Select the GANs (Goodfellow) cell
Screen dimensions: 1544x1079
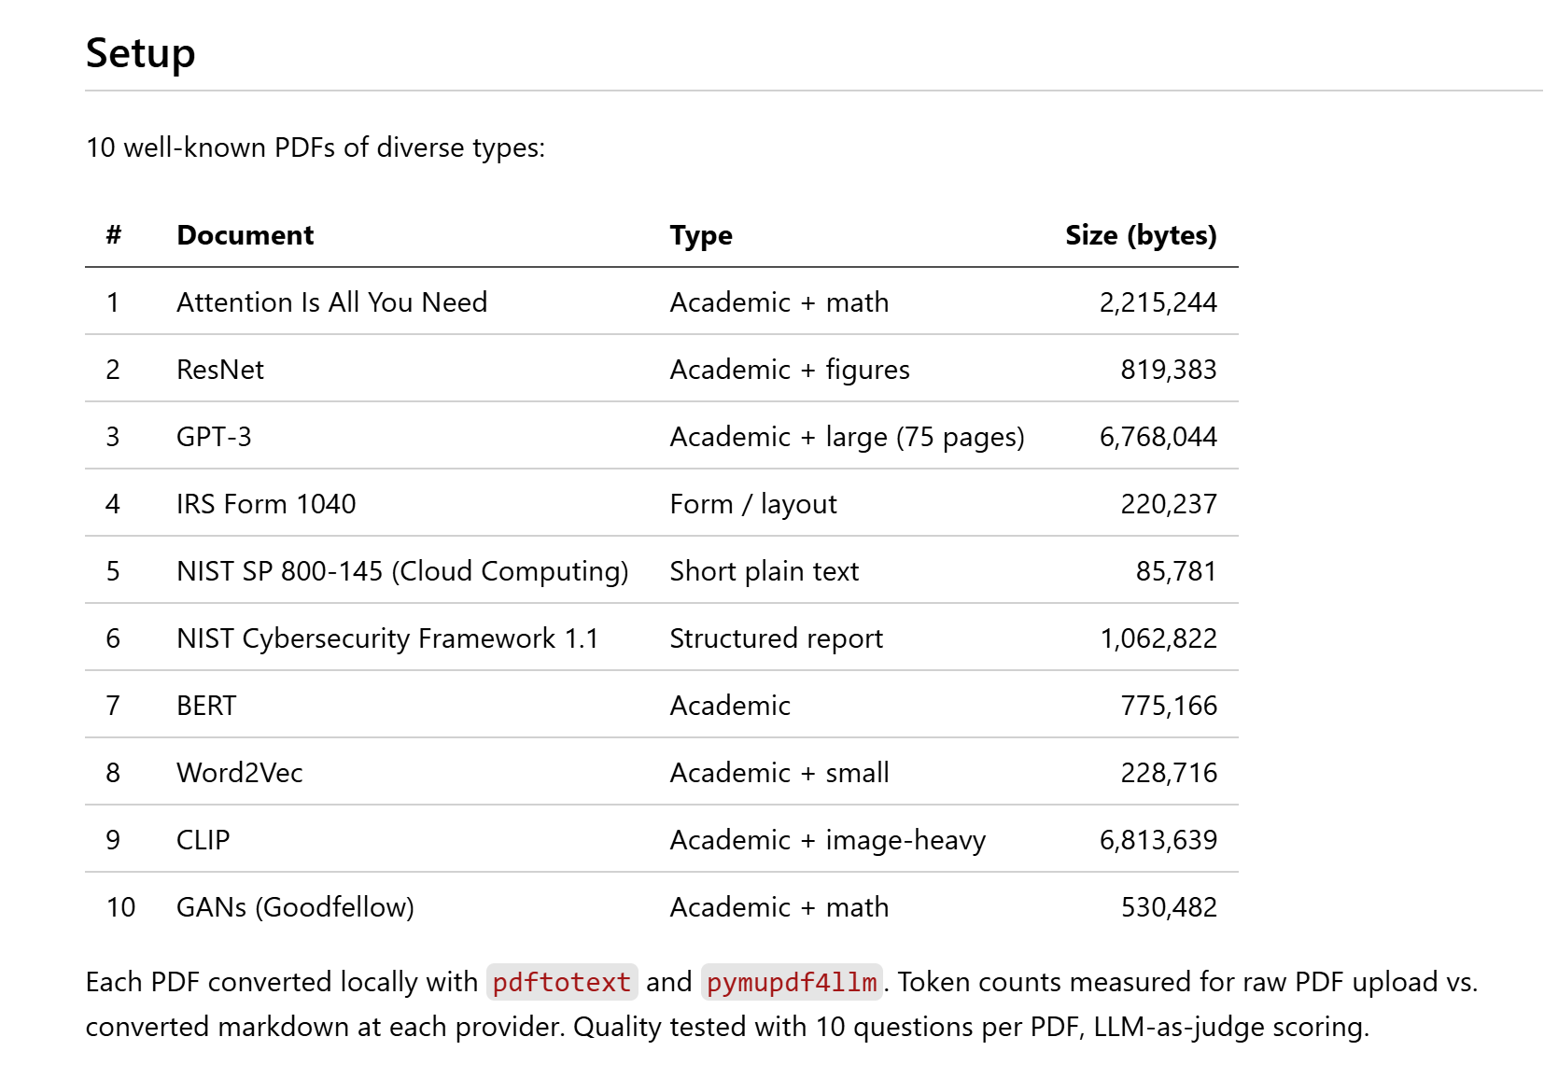coord(295,907)
